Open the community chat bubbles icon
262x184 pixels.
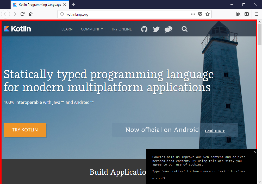[169, 29]
